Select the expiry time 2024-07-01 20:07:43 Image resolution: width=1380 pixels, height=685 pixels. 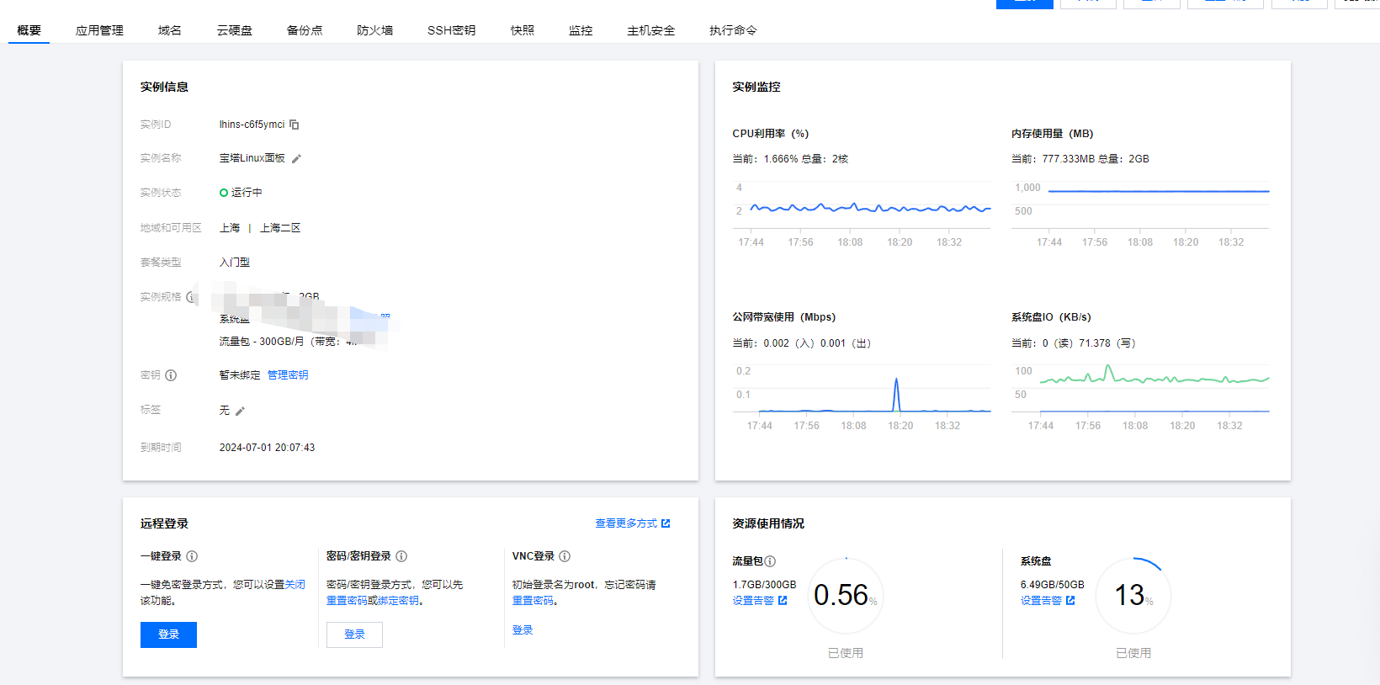[268, 448]
